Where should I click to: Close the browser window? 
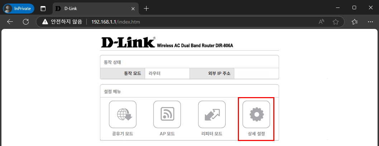(370, 8)
